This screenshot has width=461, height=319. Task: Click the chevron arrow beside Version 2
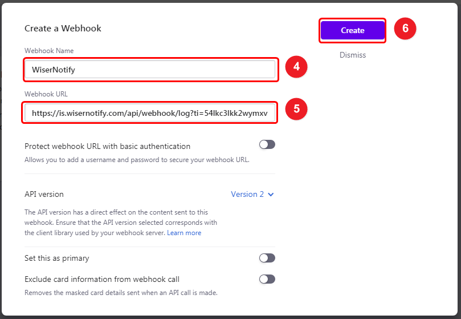tap(271, 194)
